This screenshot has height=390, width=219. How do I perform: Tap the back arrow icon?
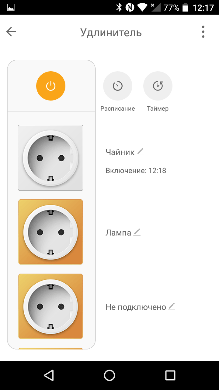point(11,32)
